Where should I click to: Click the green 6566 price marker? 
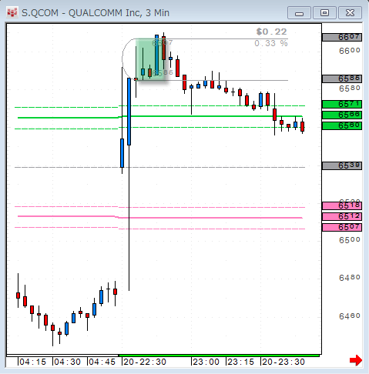point(342,115)
